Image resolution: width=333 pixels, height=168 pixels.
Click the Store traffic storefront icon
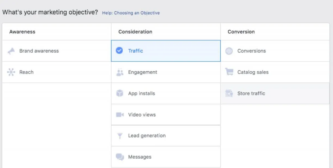point(229,93)
